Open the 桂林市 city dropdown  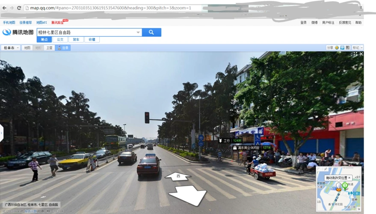click(x=11, y=48)
